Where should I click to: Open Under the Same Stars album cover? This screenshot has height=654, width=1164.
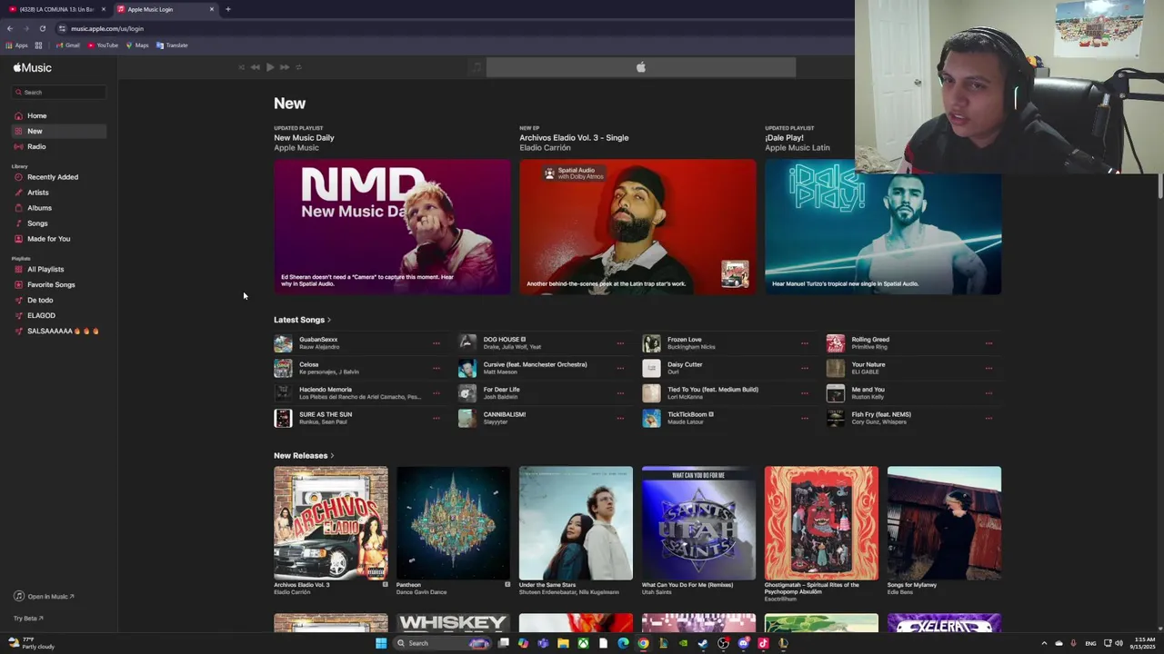point(576,523)
